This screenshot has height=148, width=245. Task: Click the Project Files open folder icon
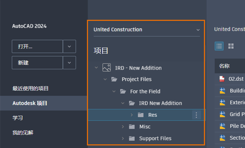(114, 79)
